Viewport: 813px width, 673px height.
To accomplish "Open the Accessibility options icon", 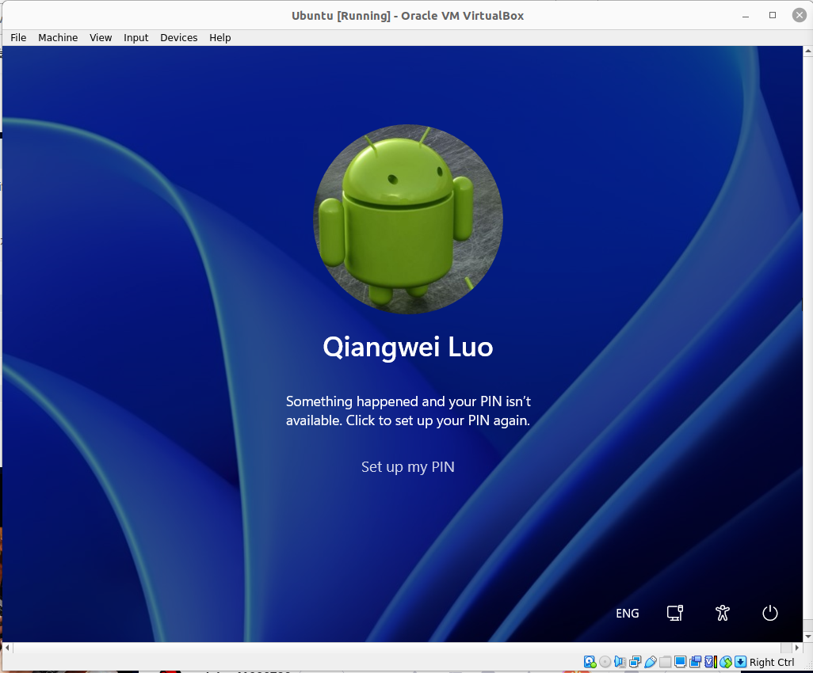I will [722, 613].
